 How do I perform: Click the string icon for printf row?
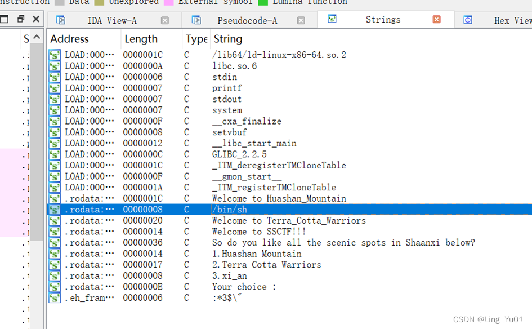point(55,88)
